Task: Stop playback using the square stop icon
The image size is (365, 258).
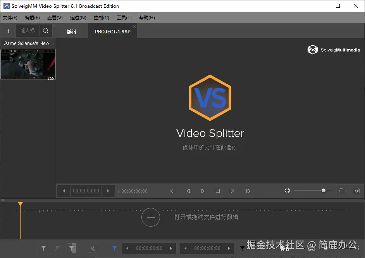Action: tap(217, 190)
